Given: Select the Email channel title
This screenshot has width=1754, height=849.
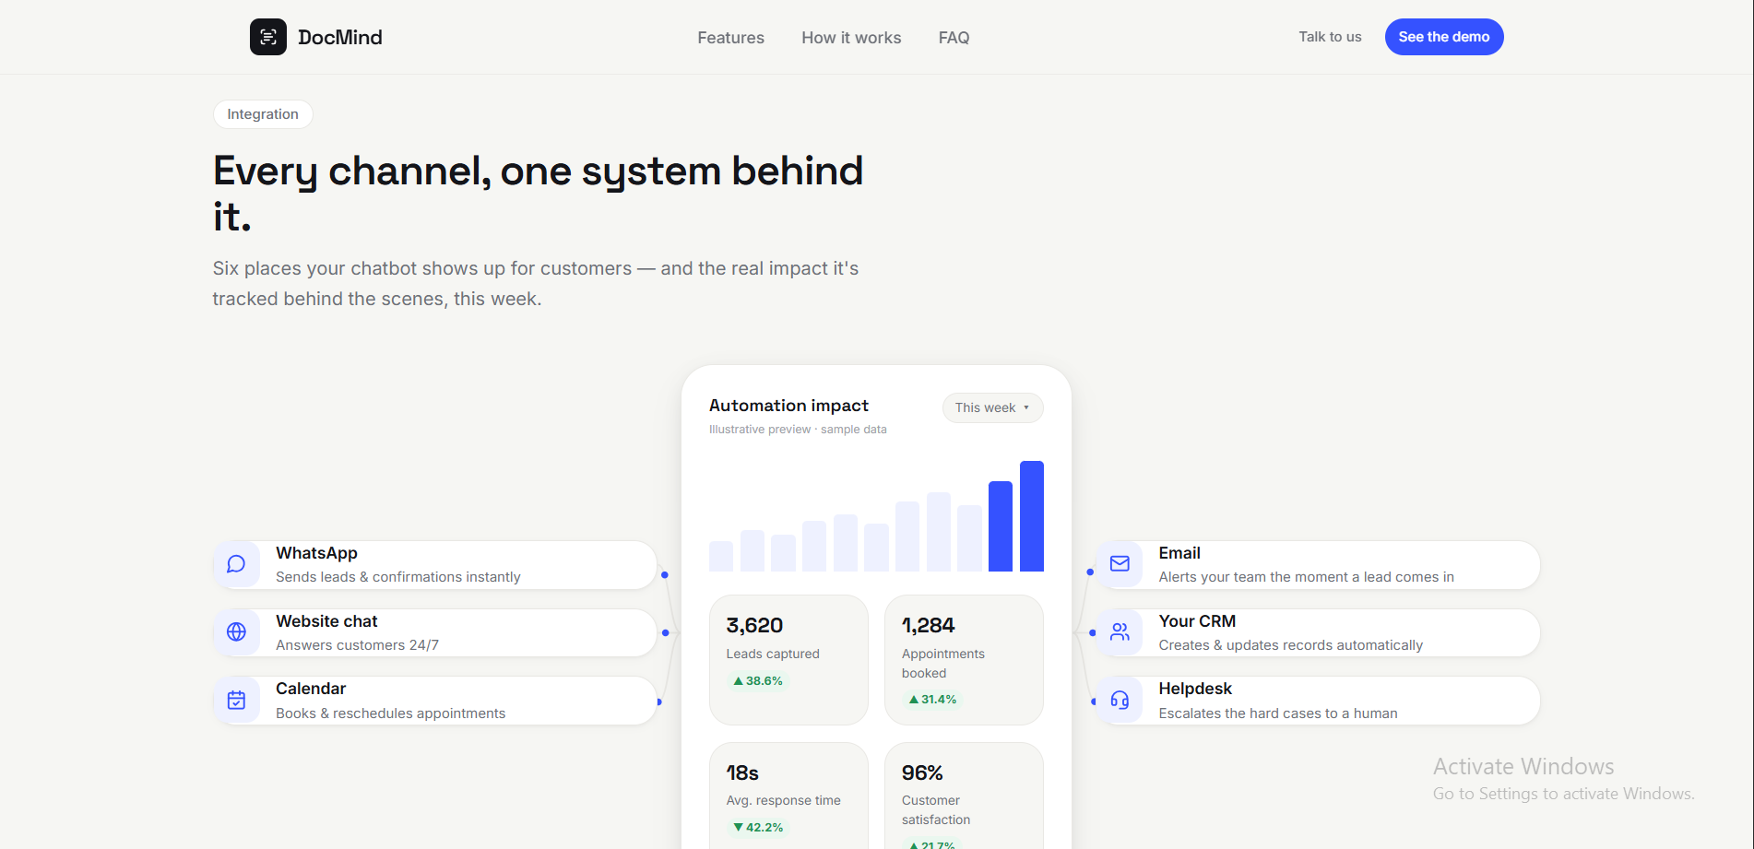Looking at the screenshot, I should point(1179,553).
